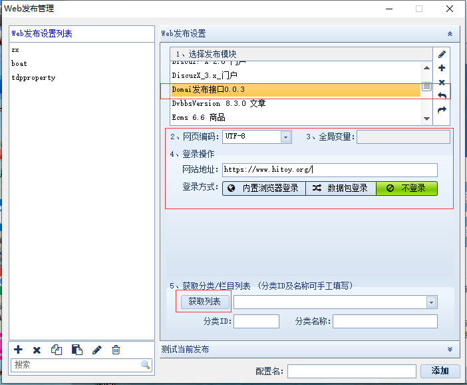This screenshot has height=385, width=467.
Task: Click the 添加 button
Action: (x=440, y=371)
